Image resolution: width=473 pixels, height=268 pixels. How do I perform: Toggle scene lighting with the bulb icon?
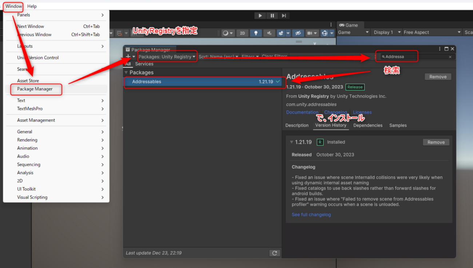(255, 33)
